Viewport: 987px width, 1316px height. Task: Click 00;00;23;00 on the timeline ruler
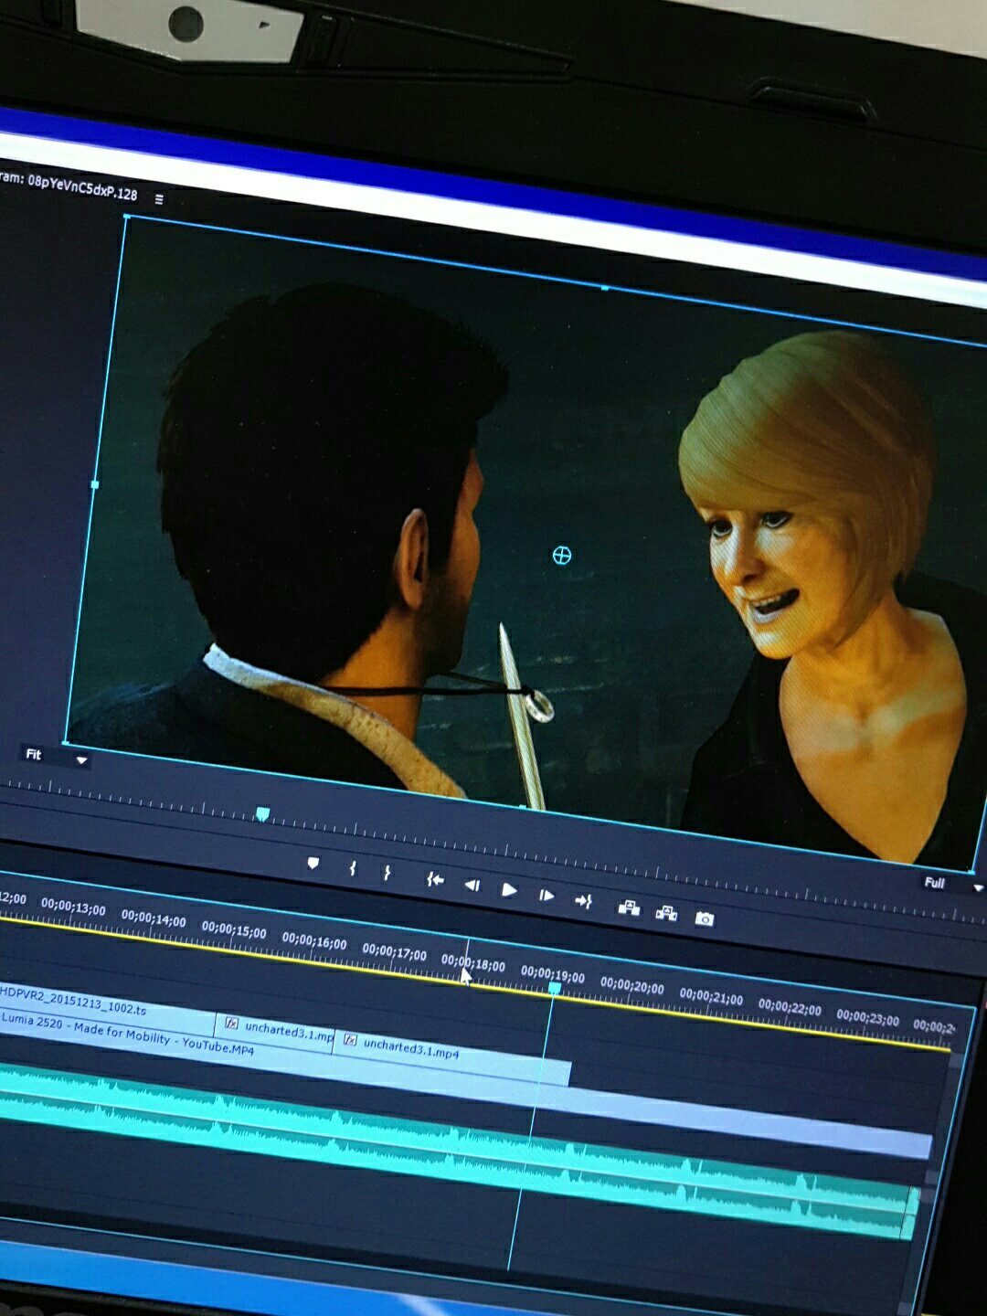[868, 1018]
